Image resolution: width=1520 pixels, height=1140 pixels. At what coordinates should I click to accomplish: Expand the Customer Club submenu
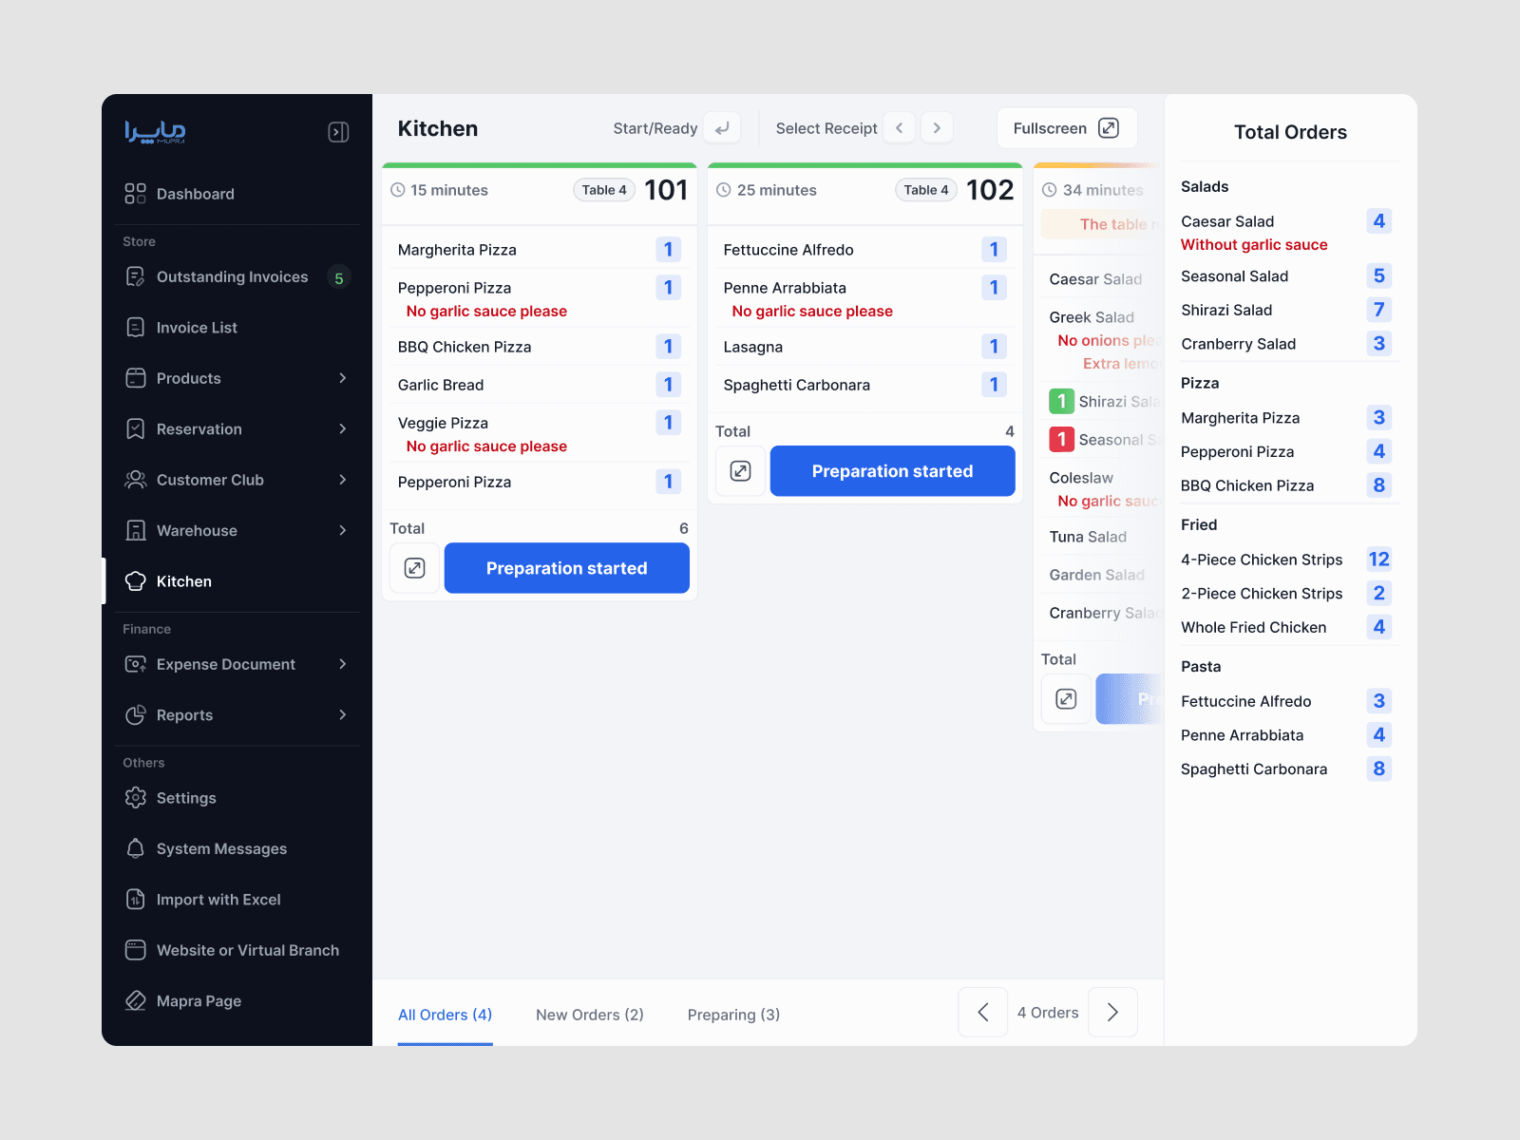point(342,480)
